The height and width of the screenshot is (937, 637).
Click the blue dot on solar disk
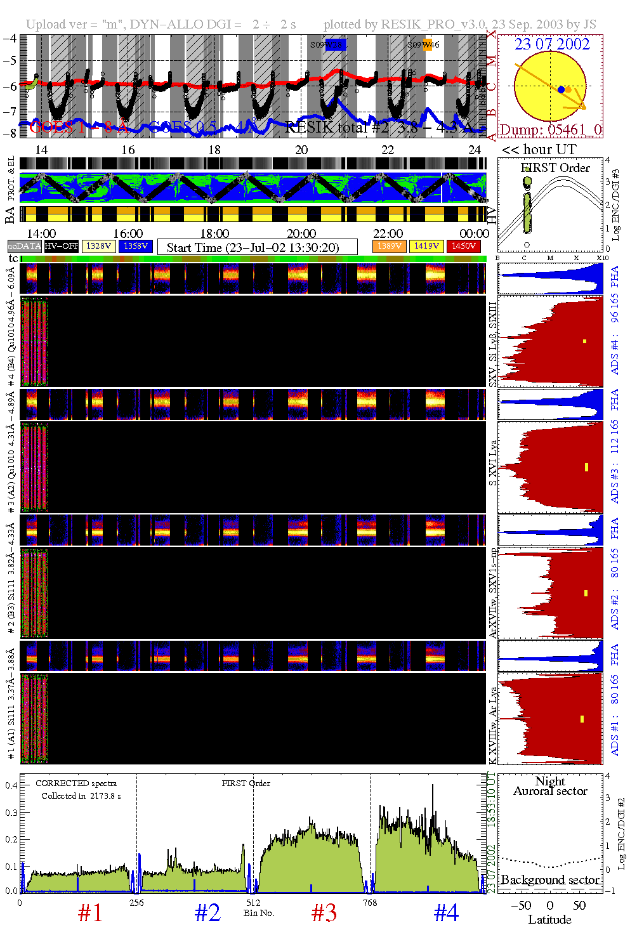click(x=561, y=90)
